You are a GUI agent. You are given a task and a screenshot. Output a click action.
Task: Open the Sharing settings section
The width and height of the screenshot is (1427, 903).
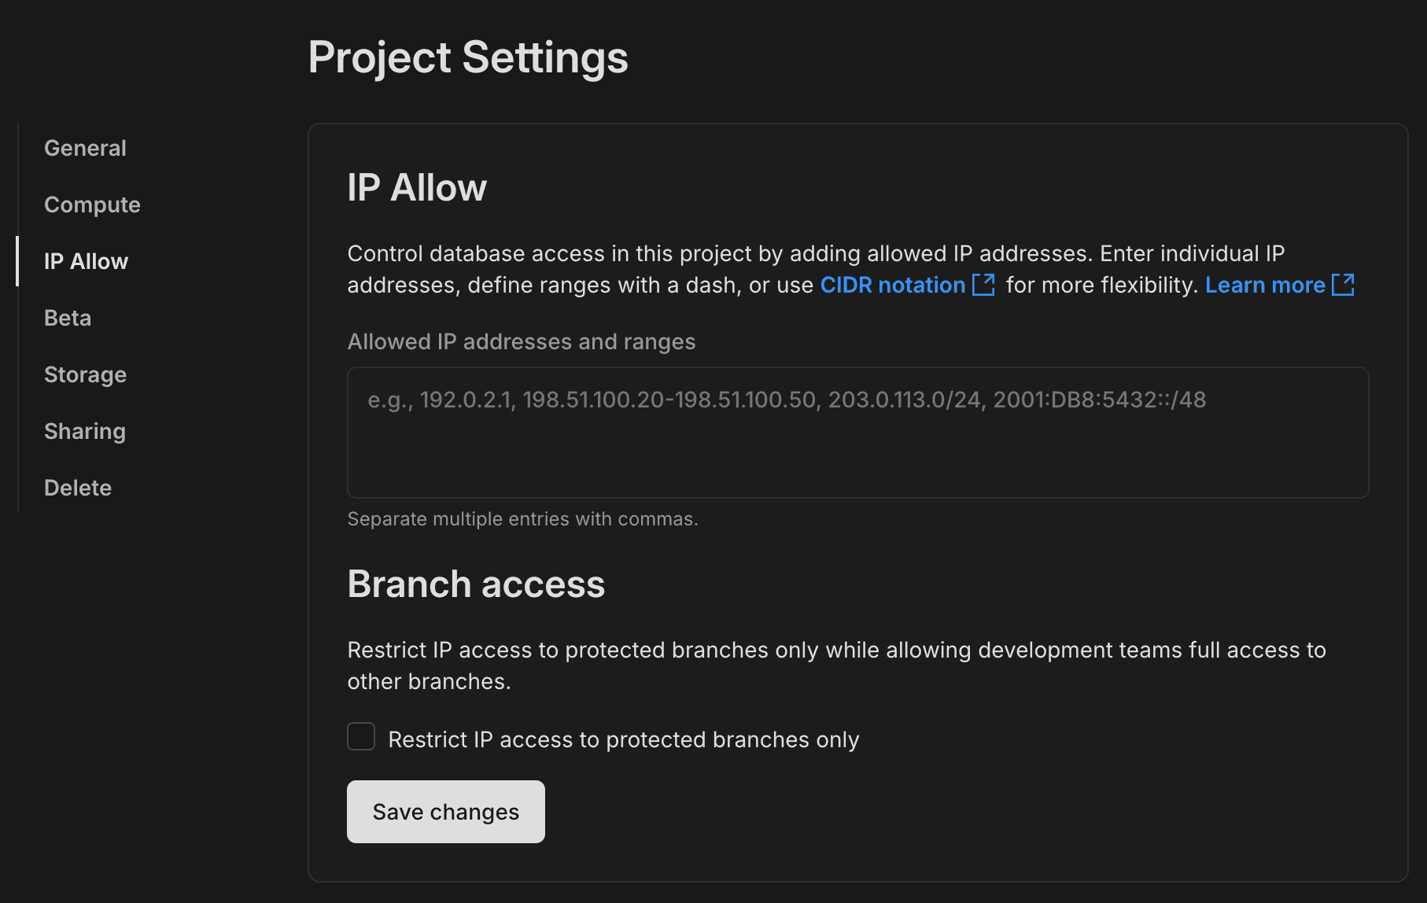point(84,430)
